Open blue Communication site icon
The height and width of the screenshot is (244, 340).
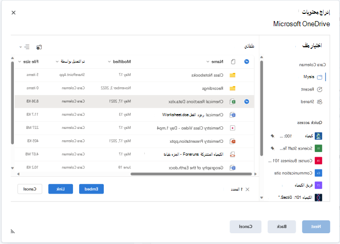[x=318, y=173]
